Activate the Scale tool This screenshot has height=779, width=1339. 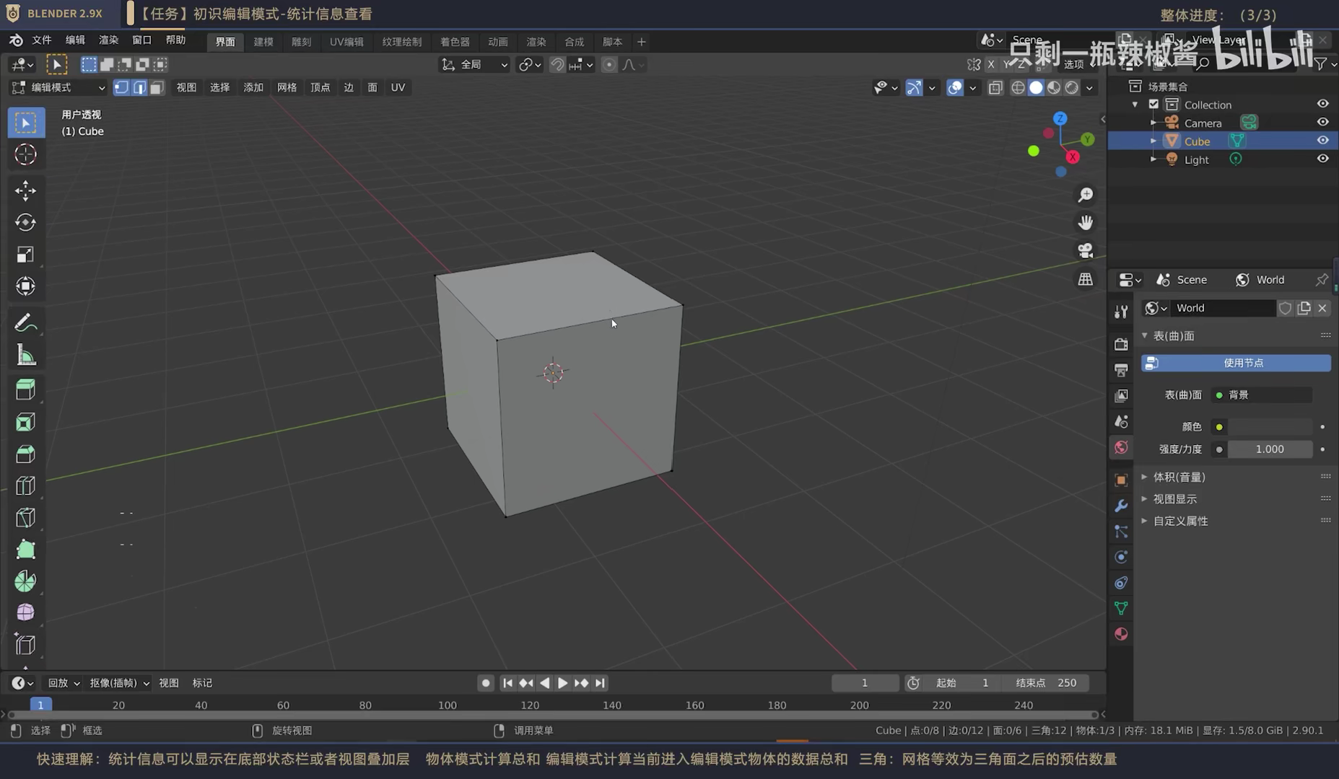pyautogui.click(x=26, y=254)
